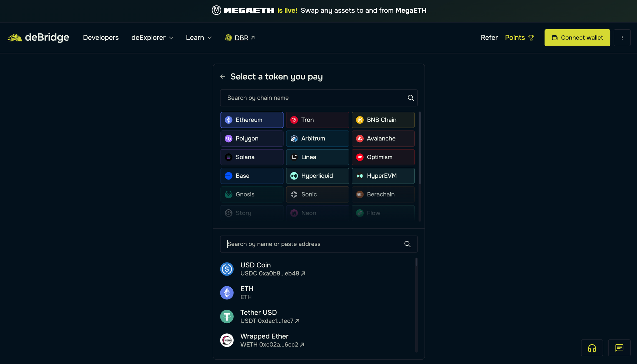Click the magnifier icon in chain search
637x364 pixels.
coord(411,98)
